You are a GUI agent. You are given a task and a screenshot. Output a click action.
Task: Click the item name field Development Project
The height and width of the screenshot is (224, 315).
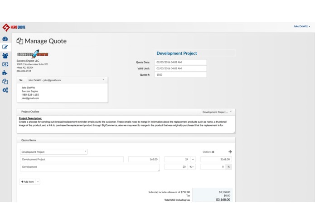(72, 159)
